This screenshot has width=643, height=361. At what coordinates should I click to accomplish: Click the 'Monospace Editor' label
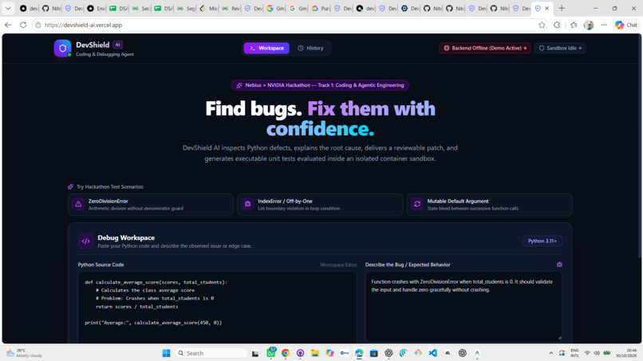coord(338,265)
